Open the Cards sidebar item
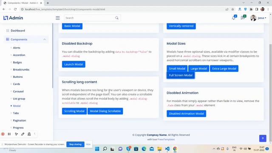The height and width of the screenshot is (153, 272). coord(16,84)
